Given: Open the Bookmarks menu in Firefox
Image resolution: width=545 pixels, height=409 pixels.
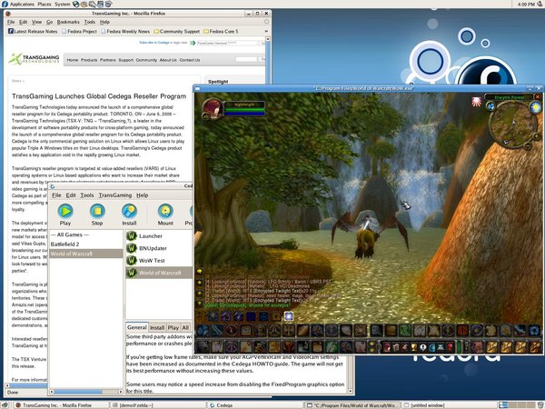Looking at the screenshot, I should pos(68,20).
